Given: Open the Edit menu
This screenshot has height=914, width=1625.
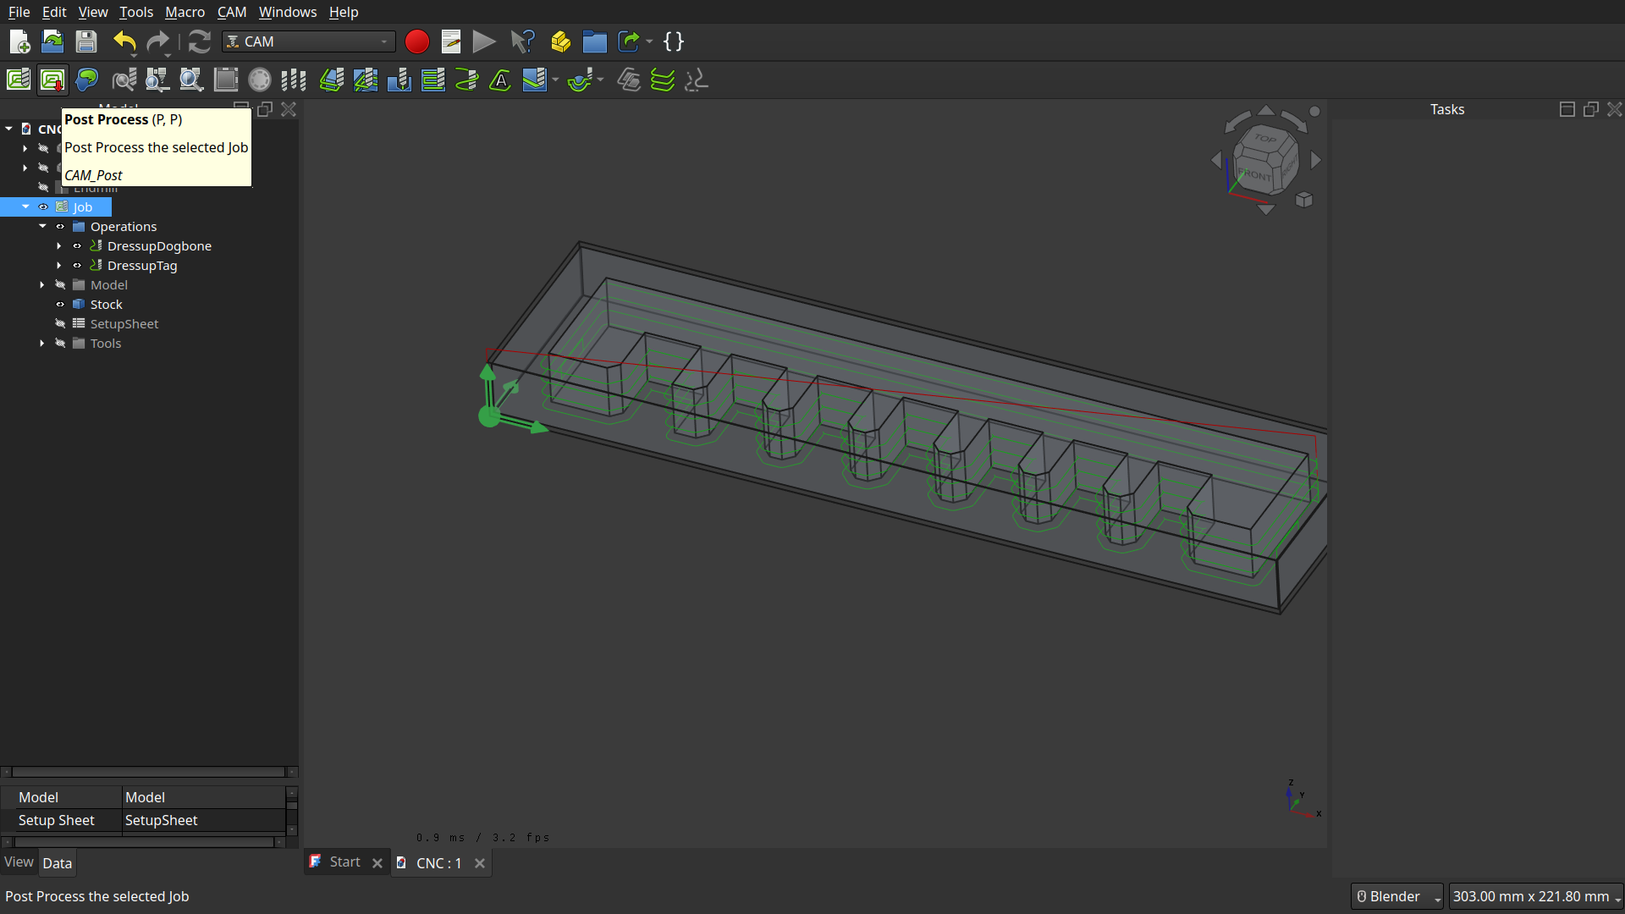Looking at the screenshot, I should point(54,12).
